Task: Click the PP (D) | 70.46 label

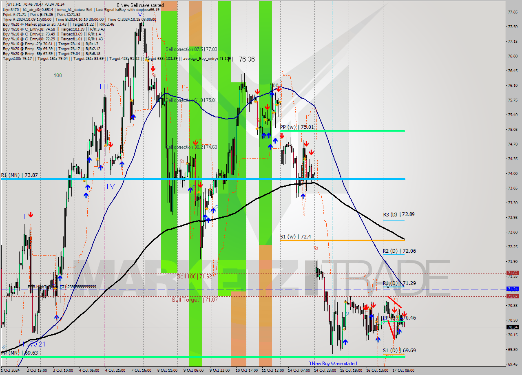Action: click(x=400, y=318)
